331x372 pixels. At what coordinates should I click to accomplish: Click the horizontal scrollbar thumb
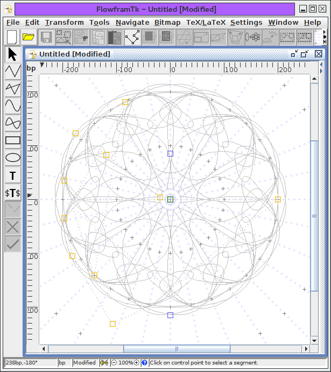(177, 349)
